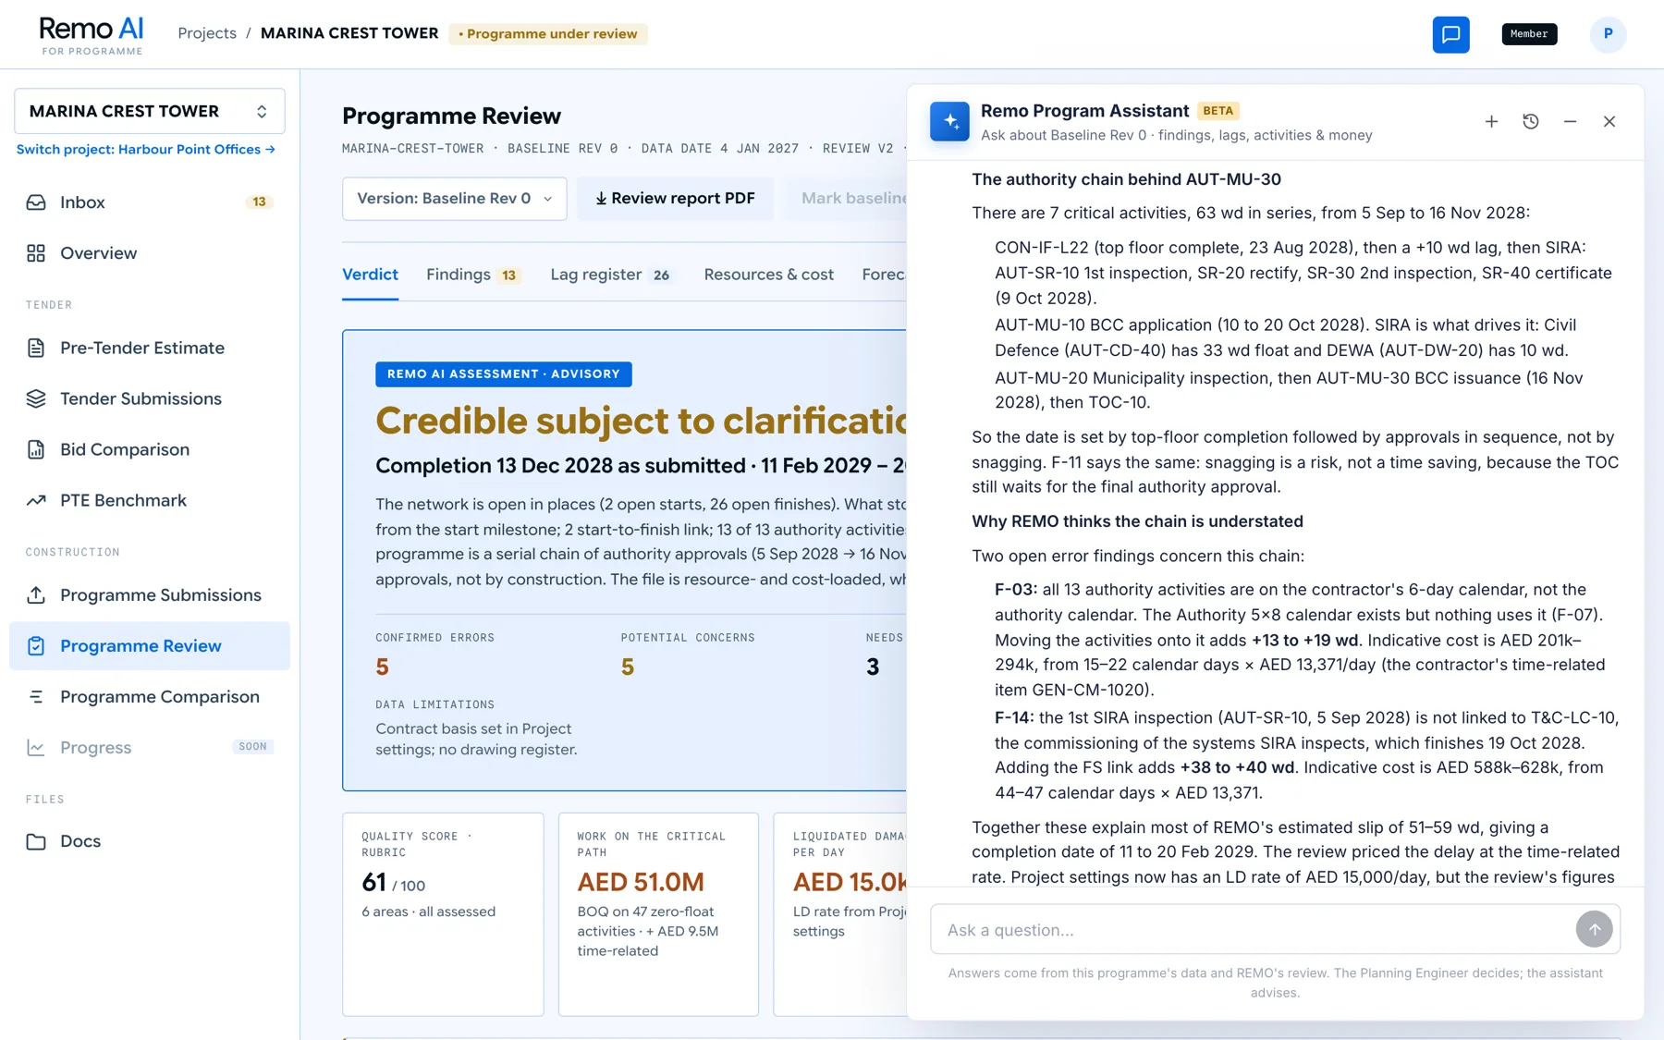The height and width of the screenshot is (1040, 1664).
Task: Open Pre-Tender Estimate page
Action: (x=150, y=349)
